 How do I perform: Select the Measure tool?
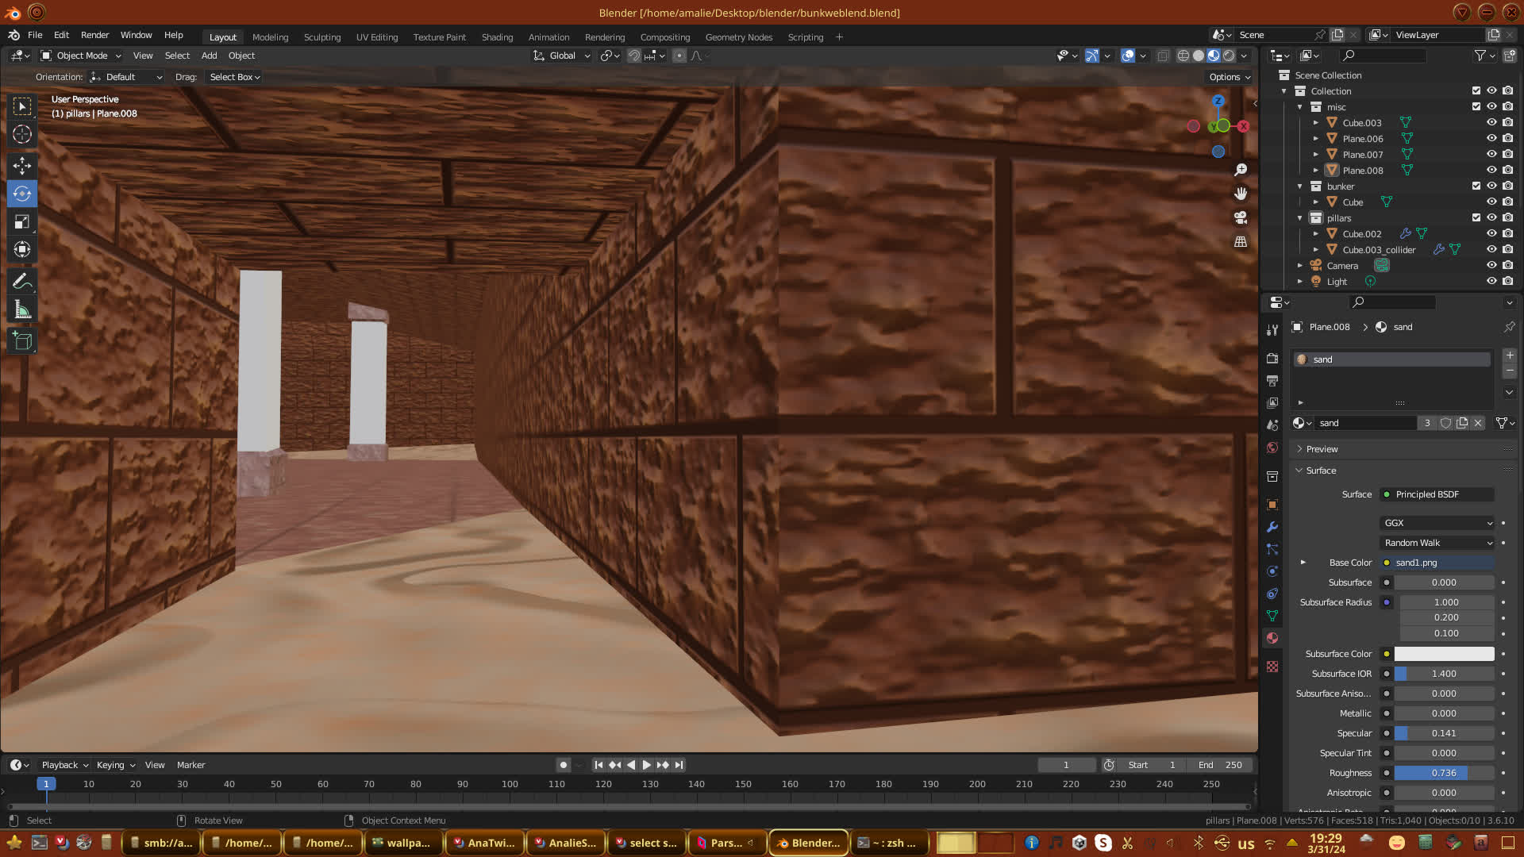(x=22, y=310)
